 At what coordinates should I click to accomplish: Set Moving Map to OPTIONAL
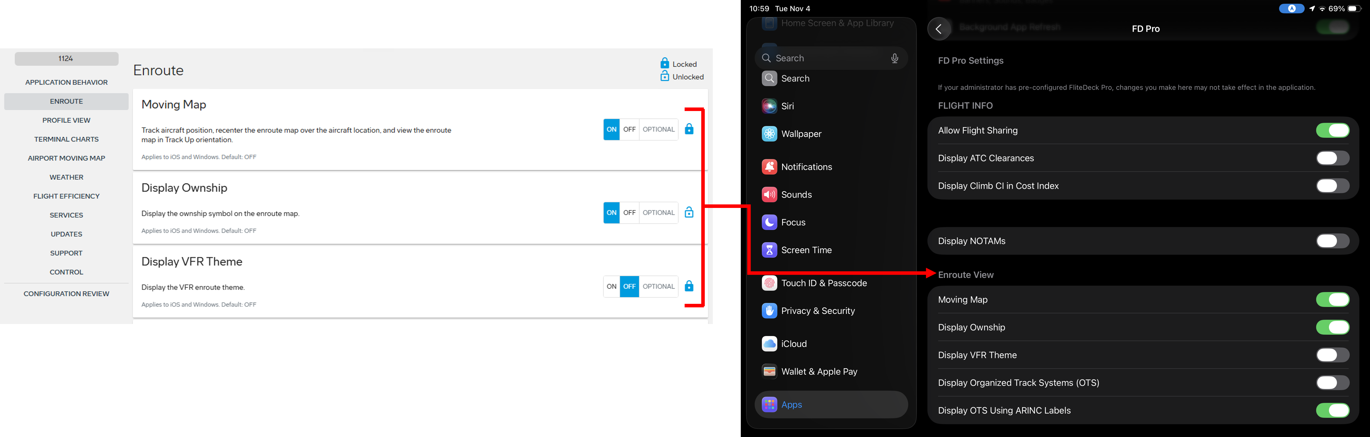[658, 129]
